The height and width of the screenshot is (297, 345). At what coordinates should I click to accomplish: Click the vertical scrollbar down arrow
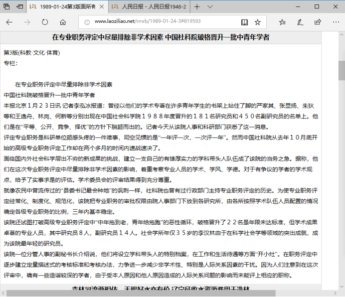click(342, 287)
